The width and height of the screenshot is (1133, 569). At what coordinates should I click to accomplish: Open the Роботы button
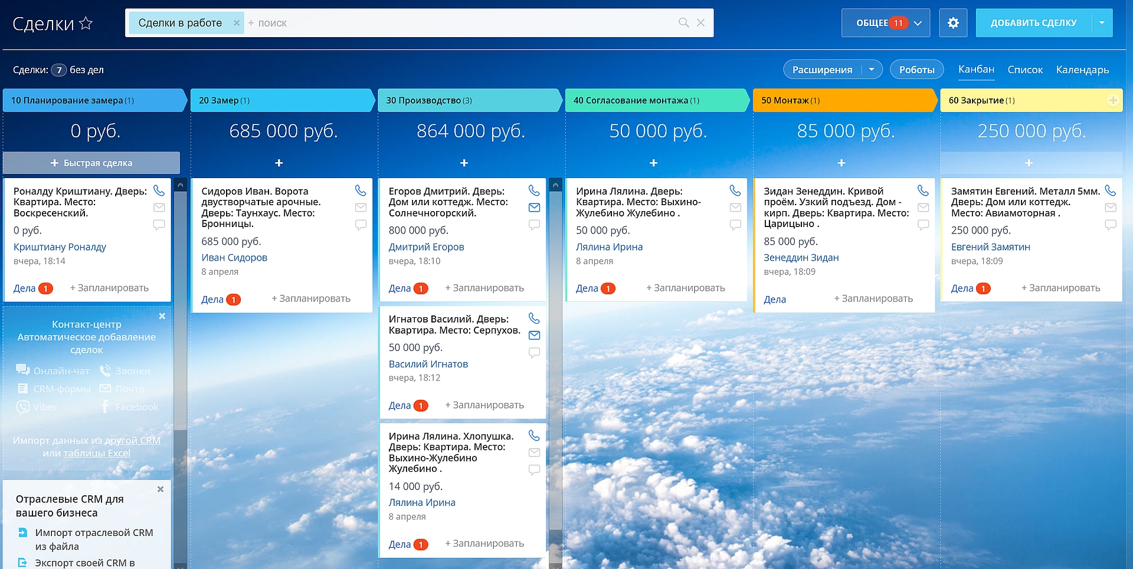916,70
